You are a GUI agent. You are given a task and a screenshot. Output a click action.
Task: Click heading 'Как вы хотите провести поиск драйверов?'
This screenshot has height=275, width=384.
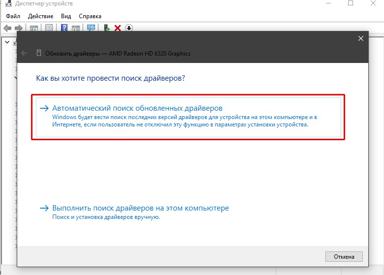click(110, 78)
